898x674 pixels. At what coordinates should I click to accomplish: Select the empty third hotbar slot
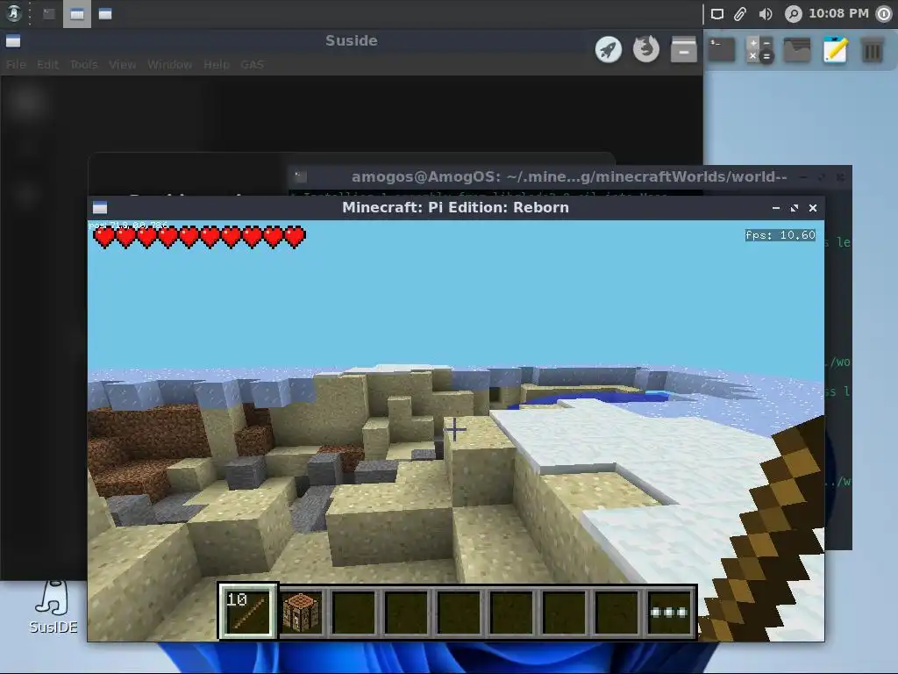(353, 612)
